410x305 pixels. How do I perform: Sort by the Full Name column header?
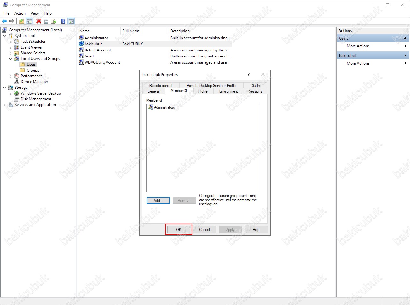pyautogui.click(x=144, y=31)
